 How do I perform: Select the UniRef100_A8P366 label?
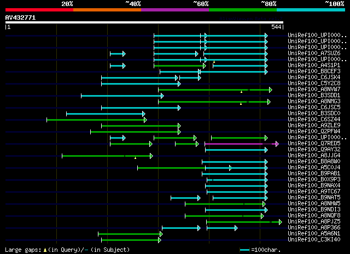point(314,228)
